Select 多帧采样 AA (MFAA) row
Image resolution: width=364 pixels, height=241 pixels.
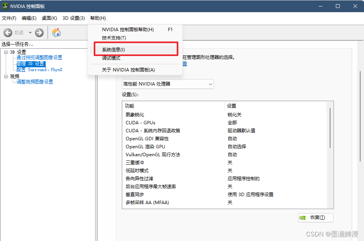point(225,203)
